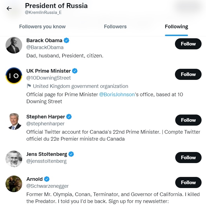Switch to the Followers tab
206x208 pixels.
[x=115, y=27]
